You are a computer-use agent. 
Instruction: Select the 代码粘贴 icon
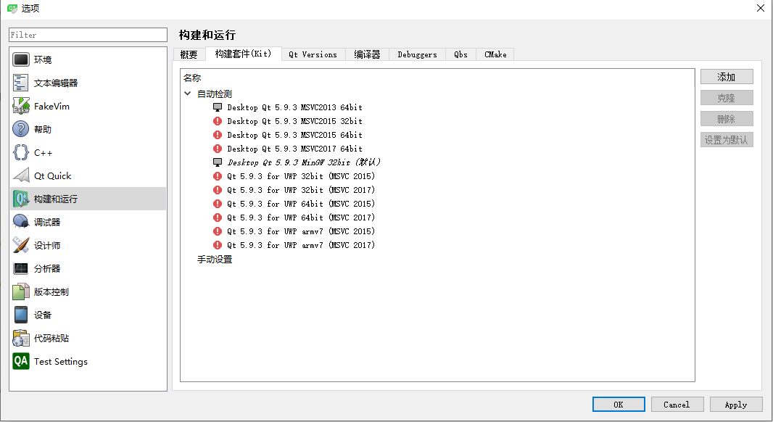pos(21,338)
